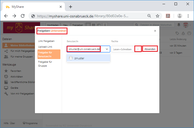Viewport: 194px width, 128px height.
Task: Expand the Benutzer/in user dropdown arrow
Action: click(107, 49)
